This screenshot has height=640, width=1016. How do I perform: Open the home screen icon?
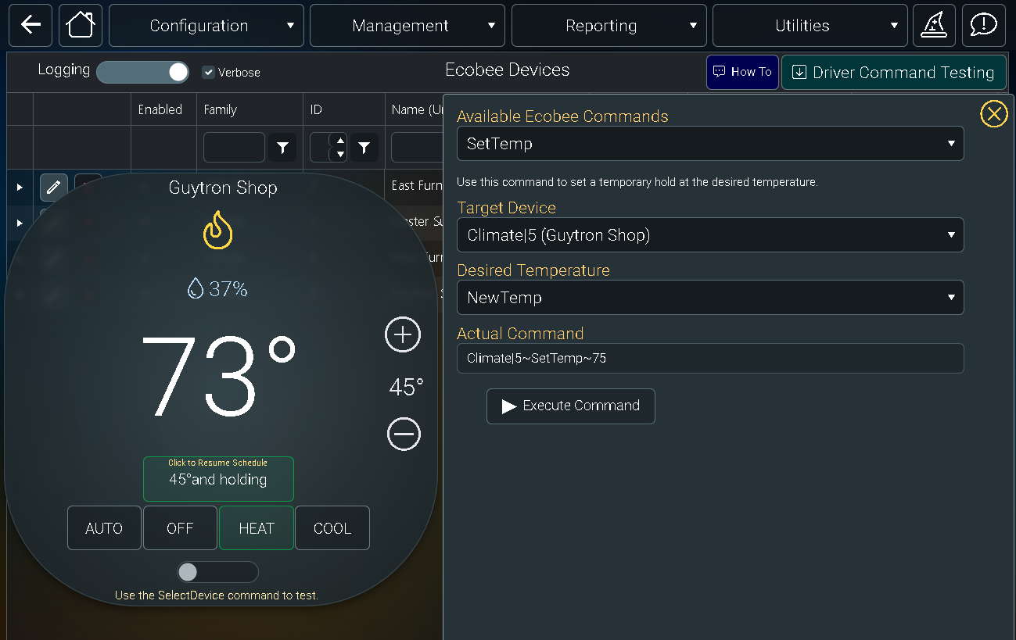pos(81,25)
